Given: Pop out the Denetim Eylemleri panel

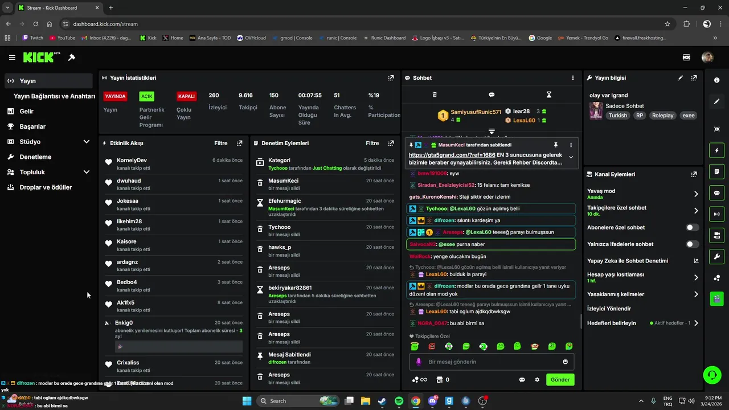Looking at the screenshot, I should point(391,143).
